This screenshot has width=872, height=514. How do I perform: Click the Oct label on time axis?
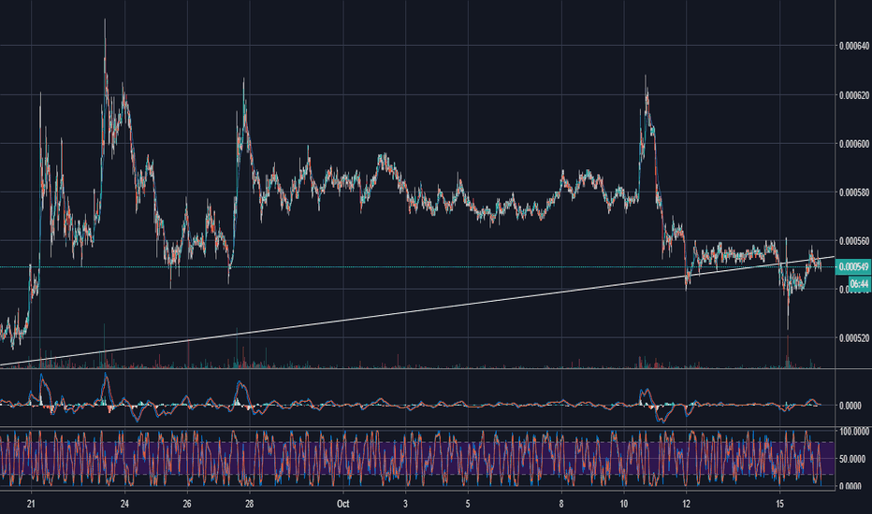click(x=342, y=504)
